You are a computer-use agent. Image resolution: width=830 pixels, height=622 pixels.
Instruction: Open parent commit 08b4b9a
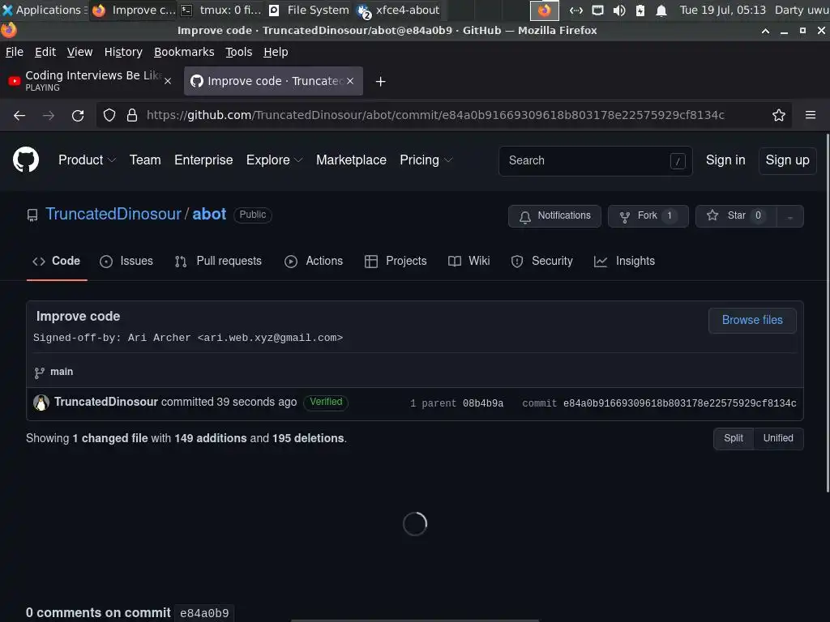pyautogui.click(x=483, y=403)
